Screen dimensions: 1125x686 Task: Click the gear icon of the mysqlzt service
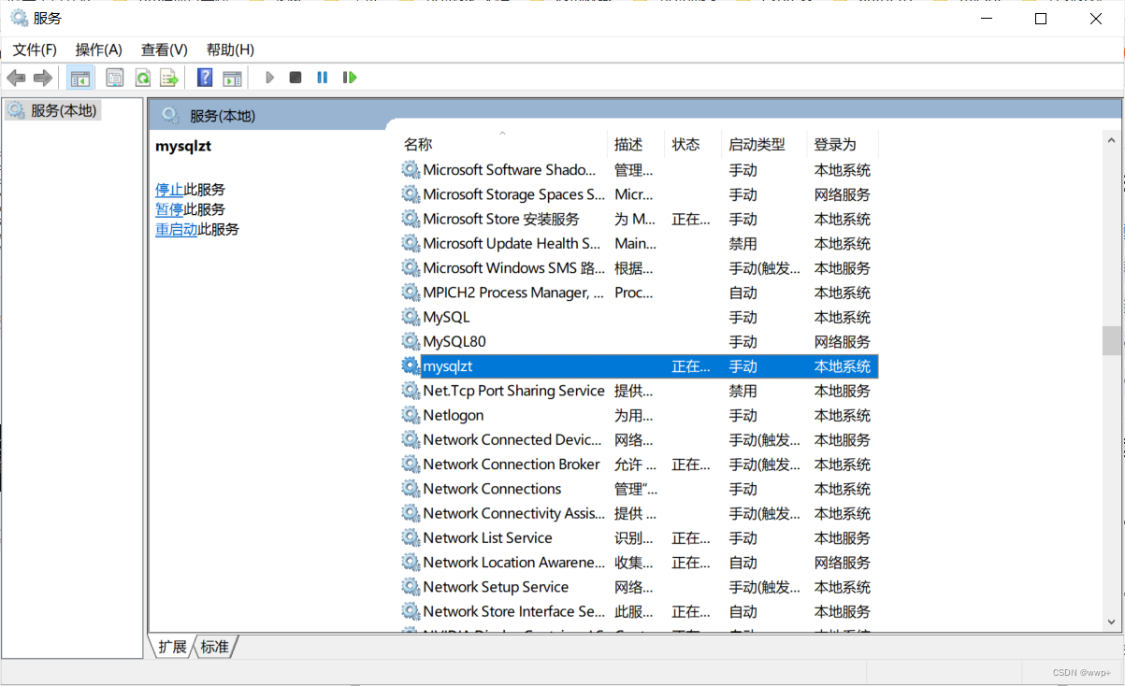[411, 365]
